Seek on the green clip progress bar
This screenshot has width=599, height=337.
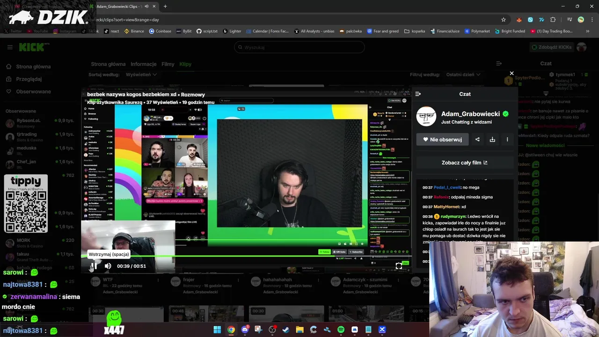[246, 256]
